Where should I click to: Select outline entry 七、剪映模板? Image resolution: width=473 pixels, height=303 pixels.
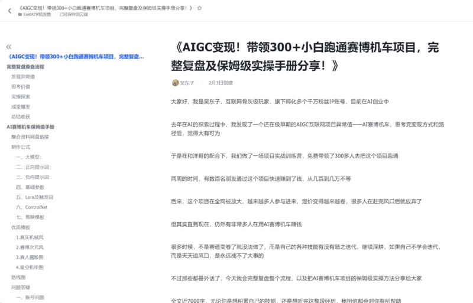coord(30,217)
